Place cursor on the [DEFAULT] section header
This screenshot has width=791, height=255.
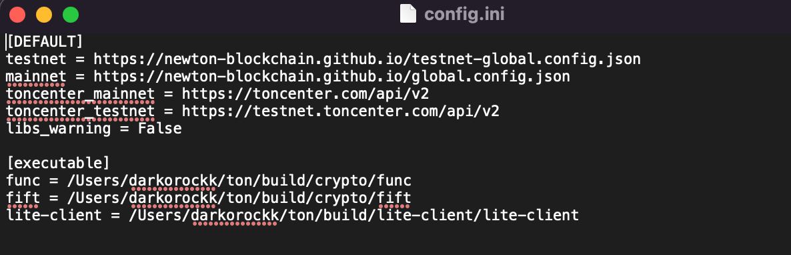pyautogui.click(x=45, y=42)
